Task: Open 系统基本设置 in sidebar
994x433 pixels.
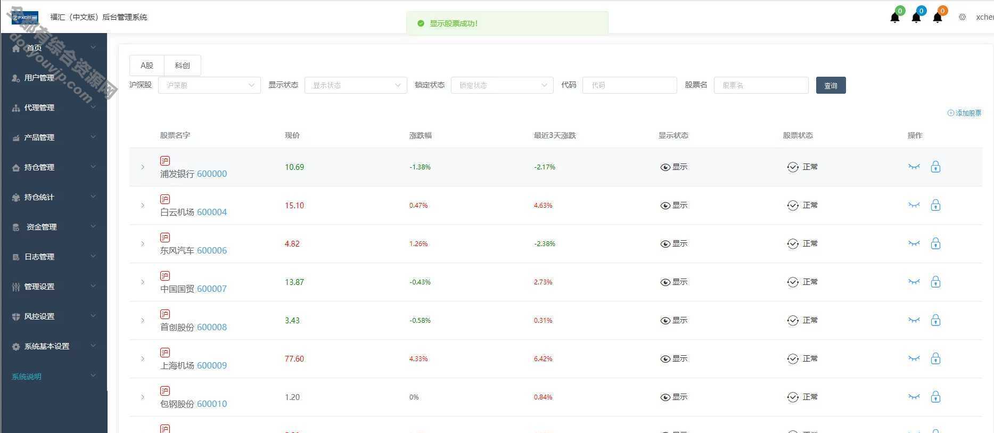Action: (x=53, y=346)
